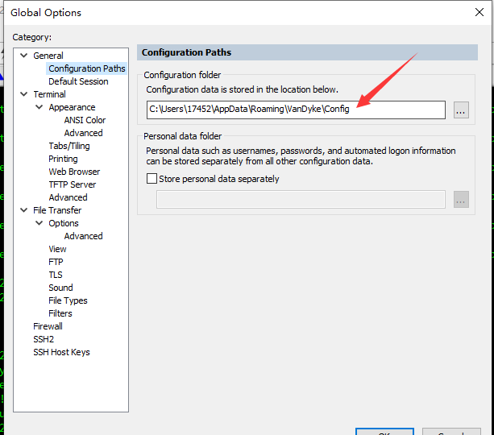
Task: Click the Configuration folder path field
Action: pyautogui.click(x=295, y=110)
